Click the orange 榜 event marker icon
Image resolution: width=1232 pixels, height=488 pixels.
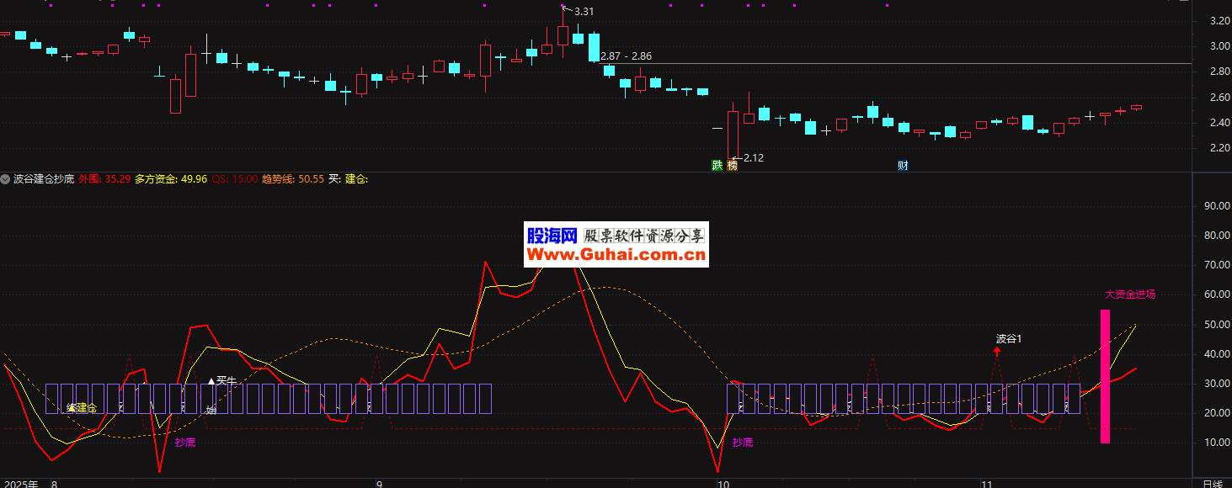point(733,166)
